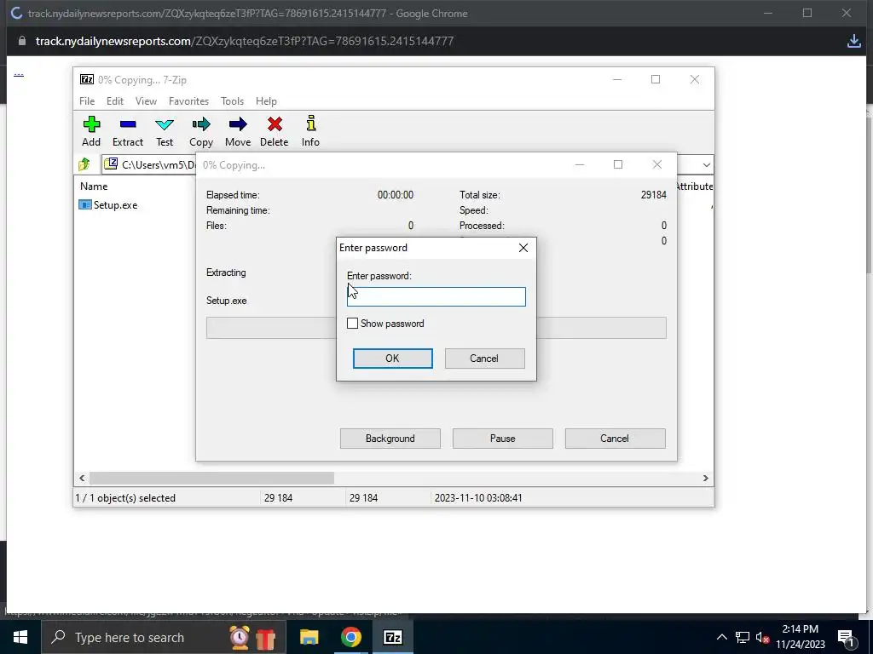Click the 2023-11-10 03:08:41 status bar date

click(x=478, y=497)
